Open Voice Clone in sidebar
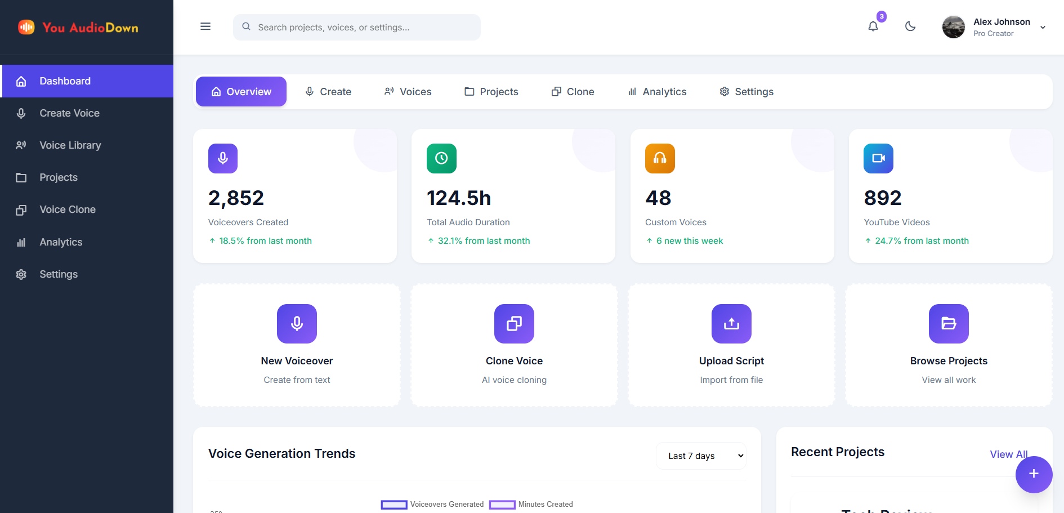Screen dimensions: 1064x513 point(87,209)
